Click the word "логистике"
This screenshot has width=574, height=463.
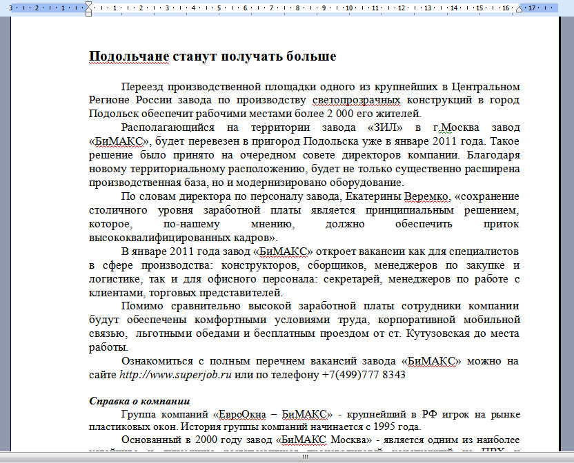click(115, 280)
